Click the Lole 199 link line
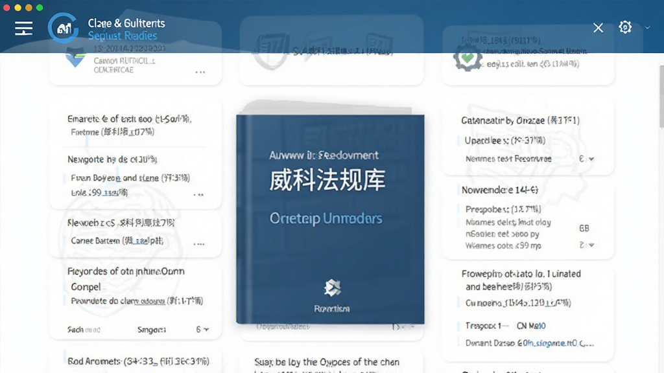This screenshot has width=664, height=373. click(99, 192)
